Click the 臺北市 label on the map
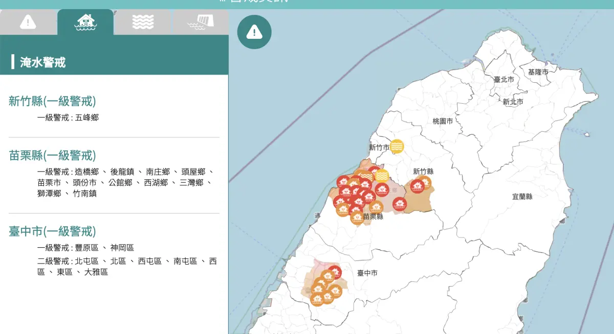Image resolution: width=614 pixels, height=334 pixels. point(503,80)
